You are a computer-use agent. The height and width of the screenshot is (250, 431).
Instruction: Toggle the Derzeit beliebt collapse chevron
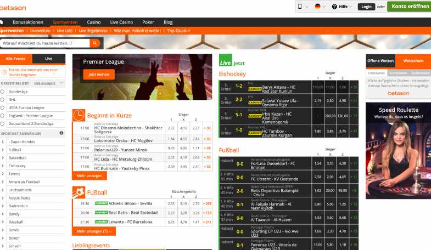61,83
